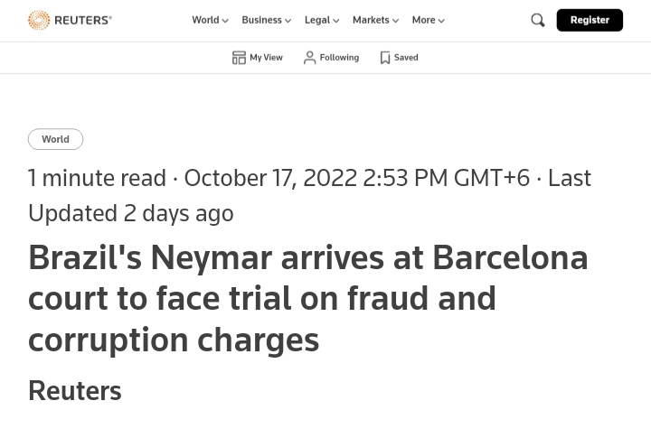This screenshot has height=438, width=651.
Task: Expand the Markets dropdown chevron
Action: (x=395, y=21)
